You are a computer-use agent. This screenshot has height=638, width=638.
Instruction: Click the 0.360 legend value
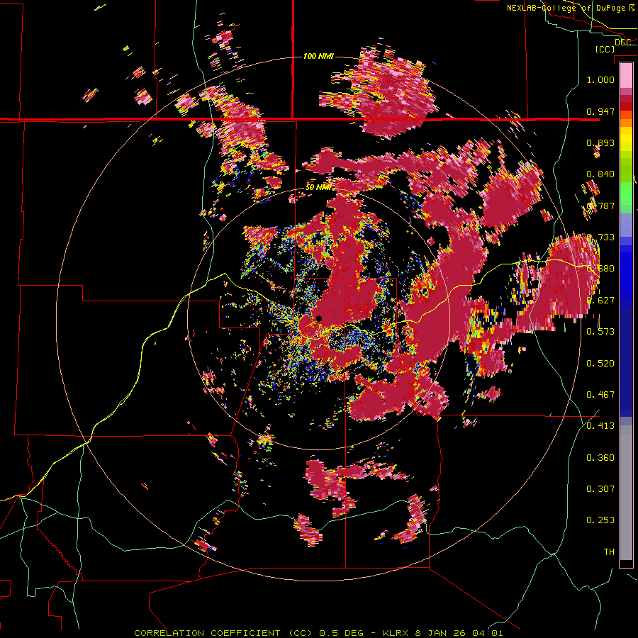[x=600, y=458]
